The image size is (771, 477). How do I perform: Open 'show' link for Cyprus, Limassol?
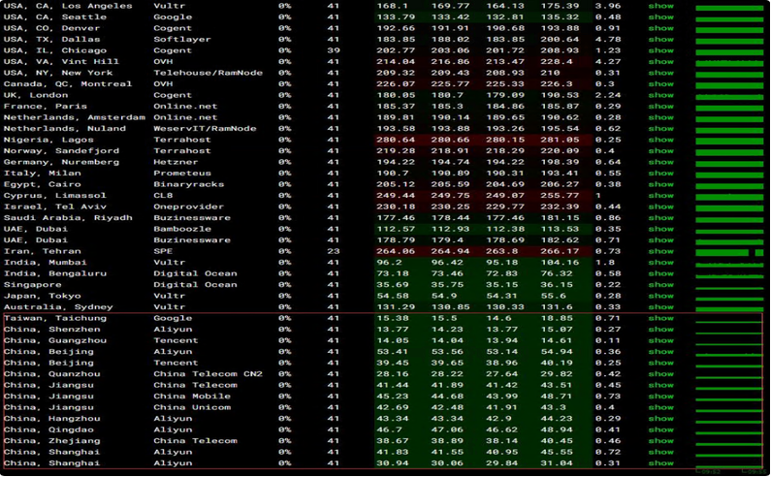tap(660, 196)
